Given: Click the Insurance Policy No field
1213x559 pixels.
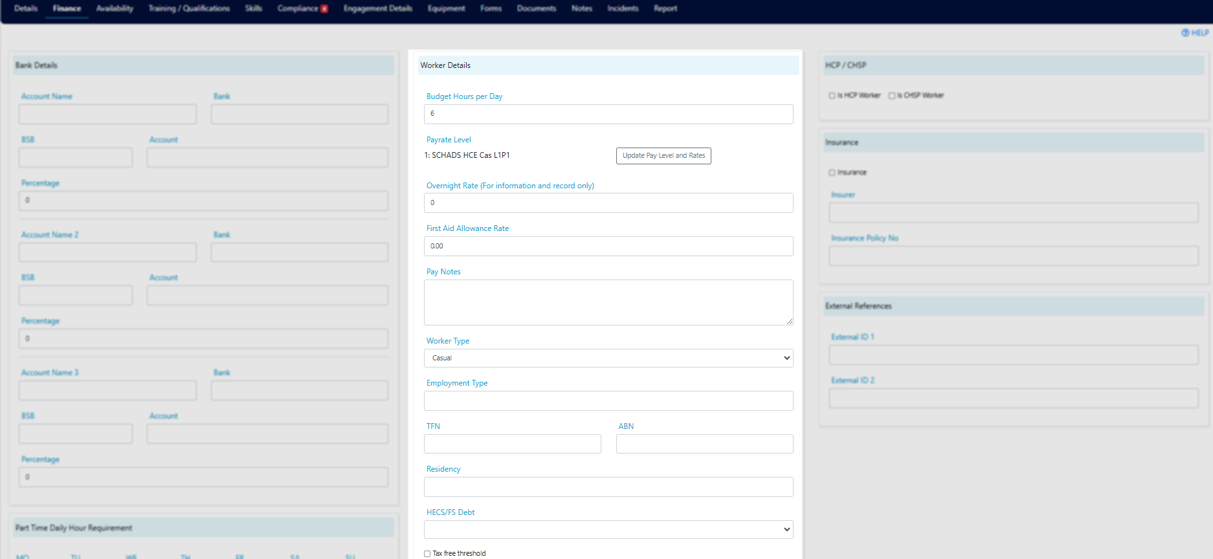Looking at the screenshot, I should point(1014,256).
